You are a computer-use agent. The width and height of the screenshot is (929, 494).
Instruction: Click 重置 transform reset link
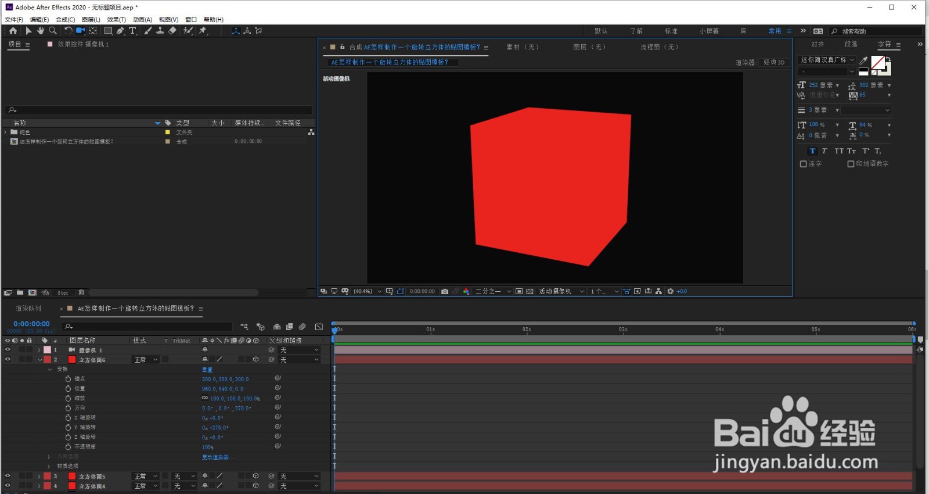[207, 370]
